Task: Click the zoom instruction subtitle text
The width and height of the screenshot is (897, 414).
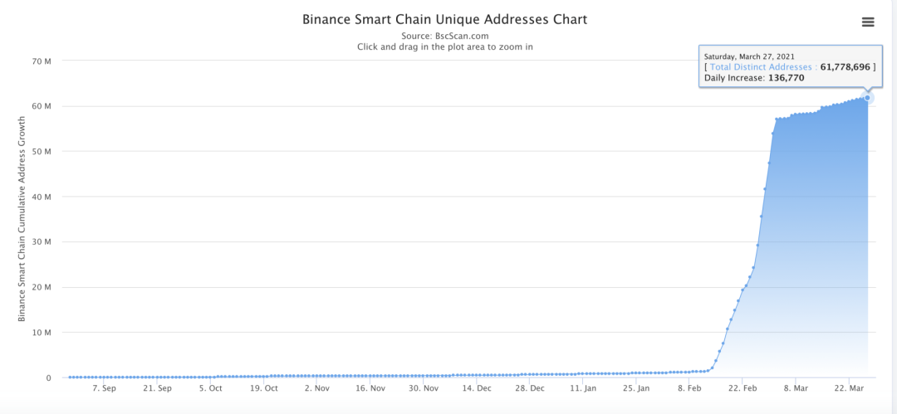Action: coord(444,47)
